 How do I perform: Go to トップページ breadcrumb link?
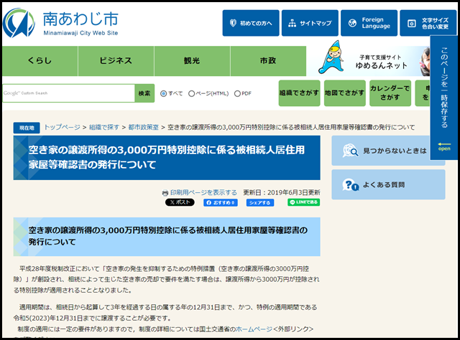click(x=62, y=127)
